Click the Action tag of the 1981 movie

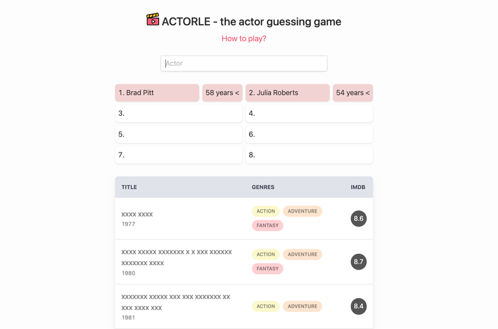pos(266,306)
